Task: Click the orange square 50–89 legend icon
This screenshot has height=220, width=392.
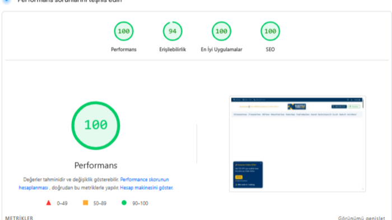Action: click(86, 203)
